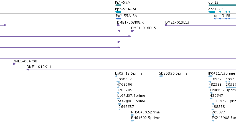Select the IP04117.3prime EST glyph
Viewport: 236px width, 122px height.
point(210,76)
